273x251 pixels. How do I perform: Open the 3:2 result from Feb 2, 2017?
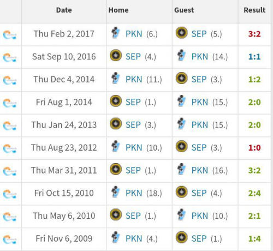tap(254, 34)
